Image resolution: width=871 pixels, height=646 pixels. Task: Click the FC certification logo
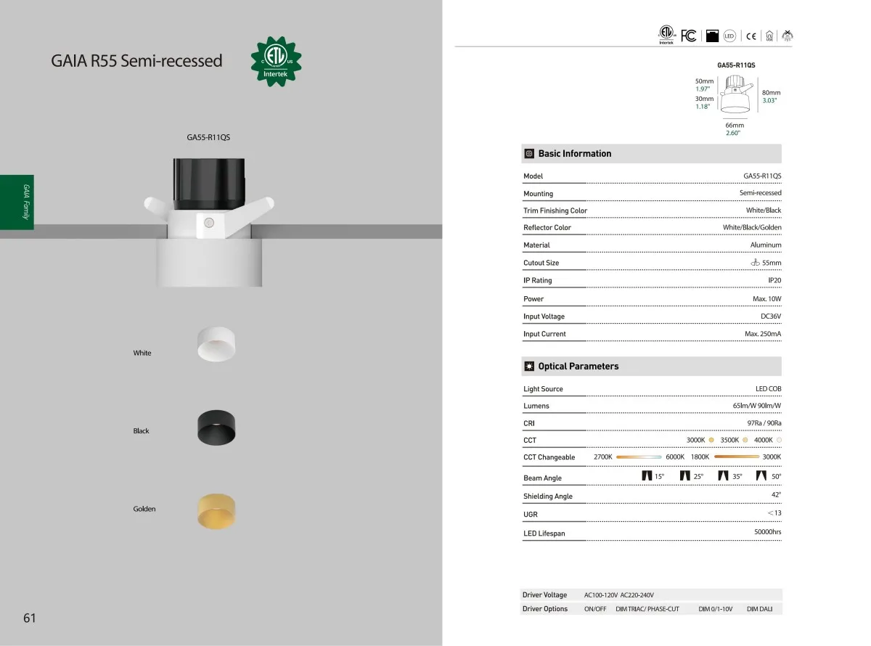(x=690, y=36)
